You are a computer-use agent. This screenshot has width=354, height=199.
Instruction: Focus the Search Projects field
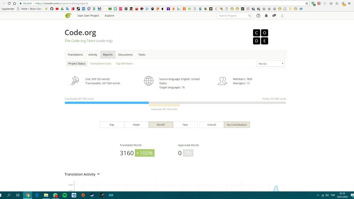234,16
